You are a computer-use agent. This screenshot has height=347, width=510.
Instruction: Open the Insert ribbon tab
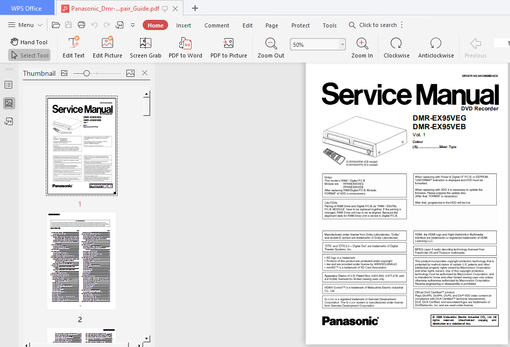(x=183, y=25)
